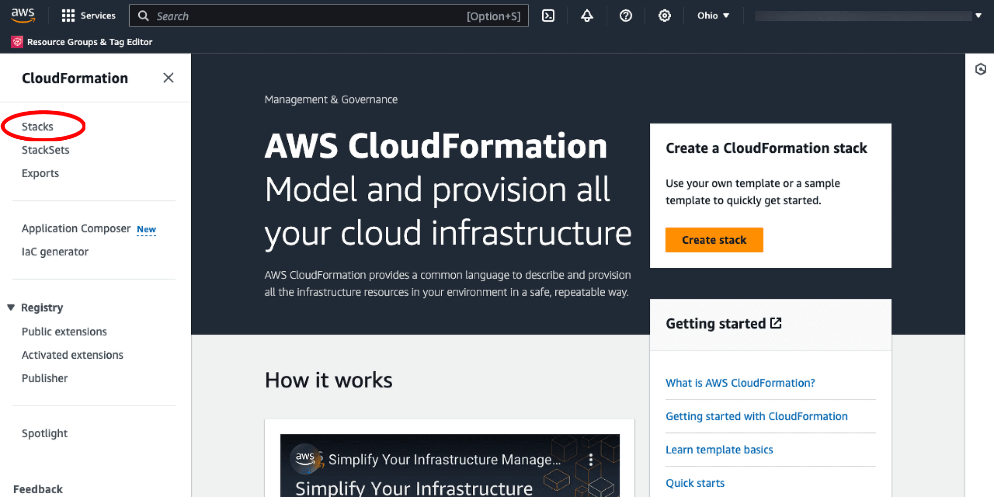
Task: Launch the CloudShell terminal icon
Action: (x=548, y=16)
